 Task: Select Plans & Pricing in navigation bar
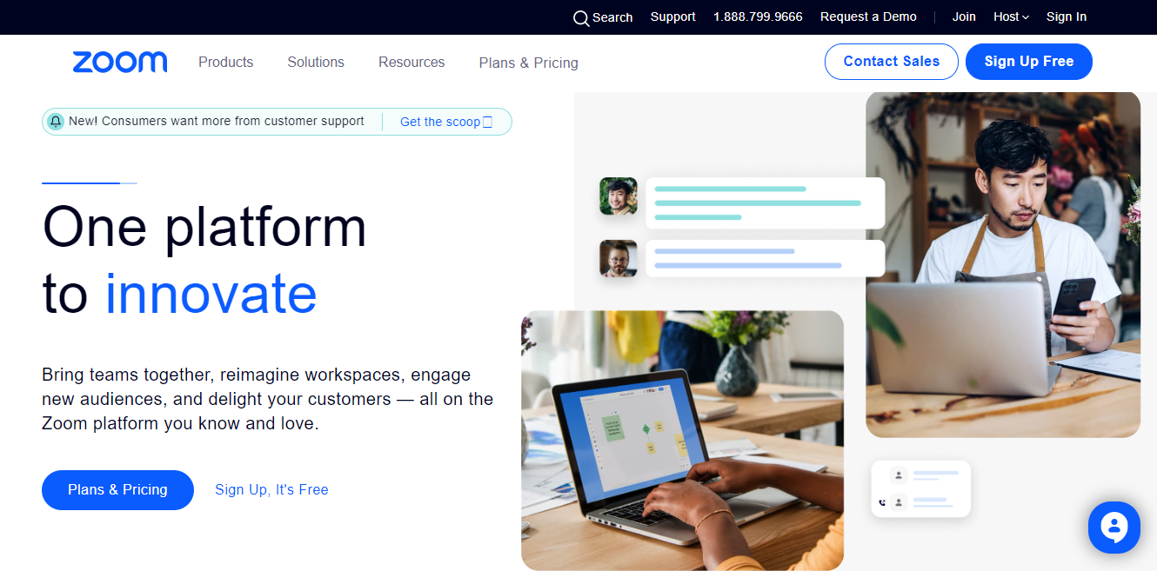click(x=529, y=63)
